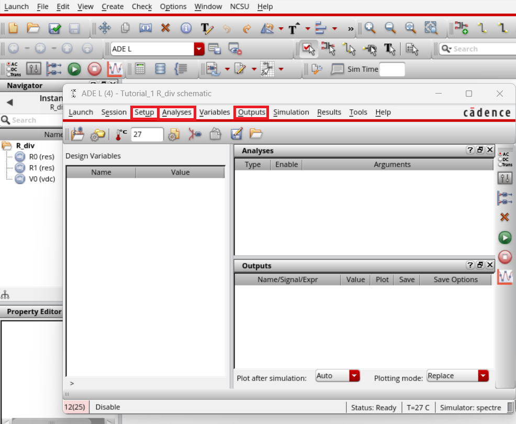Click red Stop Simulation icon in main toolbar
The image size is (516, 424).
[94, 70]
